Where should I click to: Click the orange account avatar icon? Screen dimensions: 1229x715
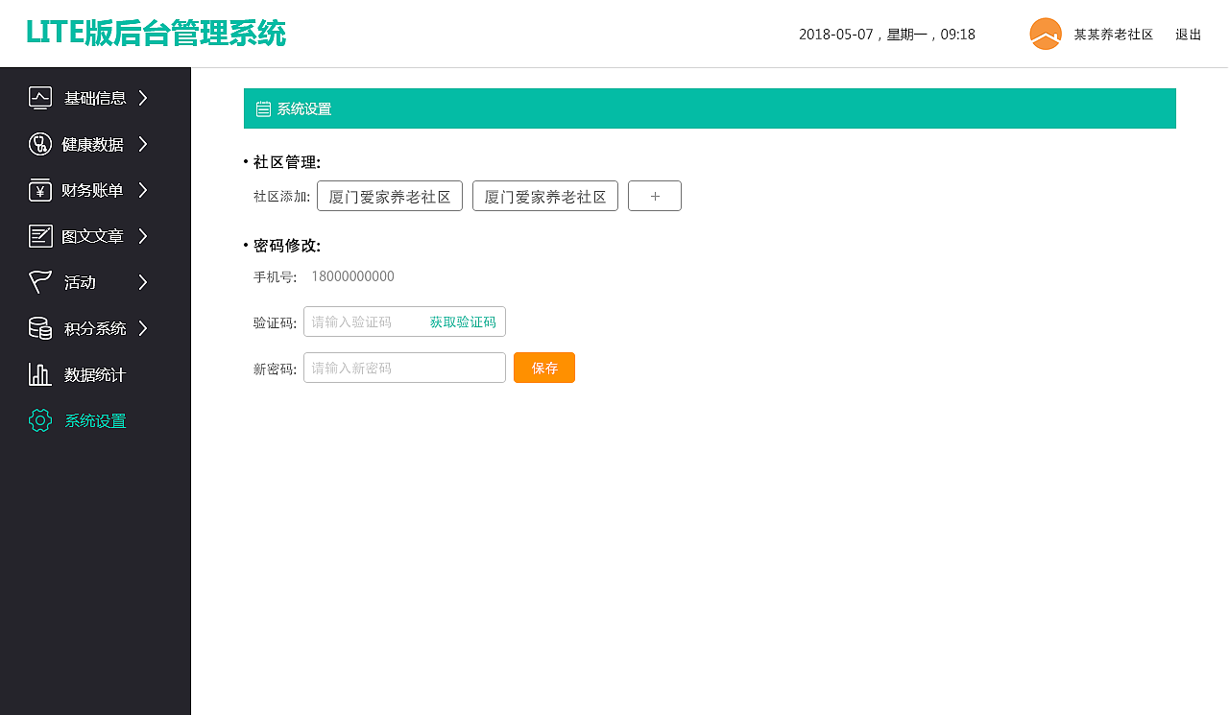coord(1045,34)
